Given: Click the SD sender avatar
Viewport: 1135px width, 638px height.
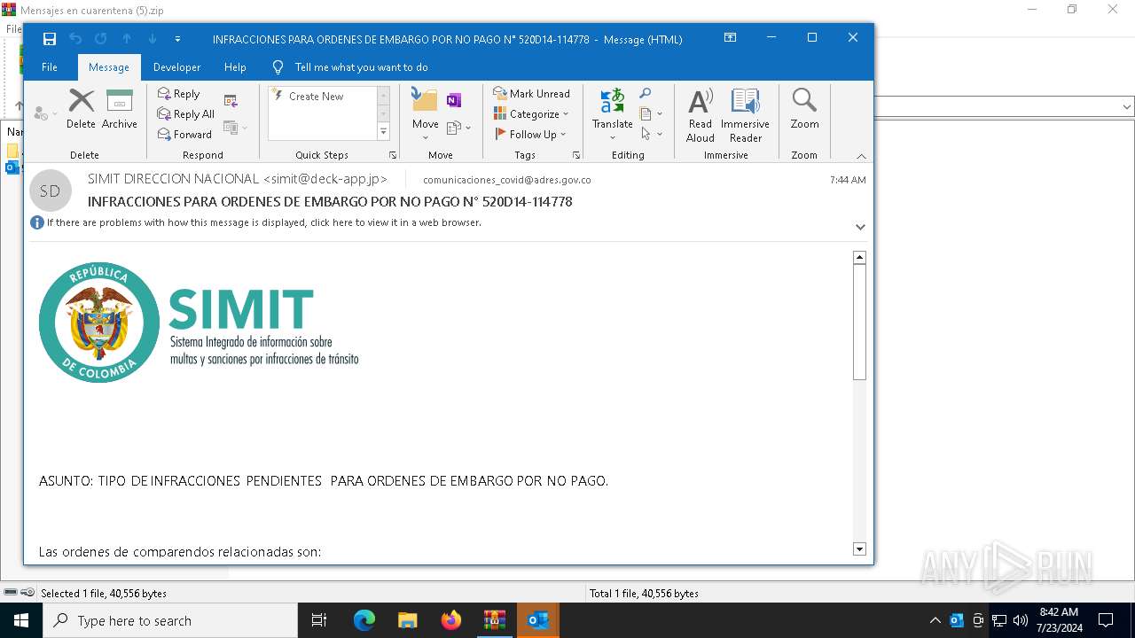Looking at the screenshot, I should [x=51, y=191].
